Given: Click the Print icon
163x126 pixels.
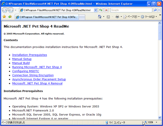Looking at the screenshot, I should click(x=117, y=17).
